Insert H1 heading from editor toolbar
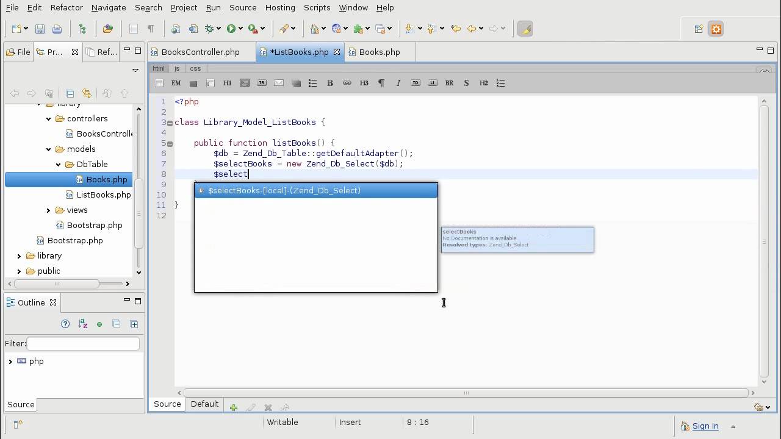The height and width of the screenshot is (439, 781). [228, 83]
